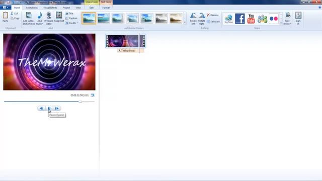Select the video clip on the storyboard
Image resolution: width=322 pixels, height=181 pixels.
point(125,41)
